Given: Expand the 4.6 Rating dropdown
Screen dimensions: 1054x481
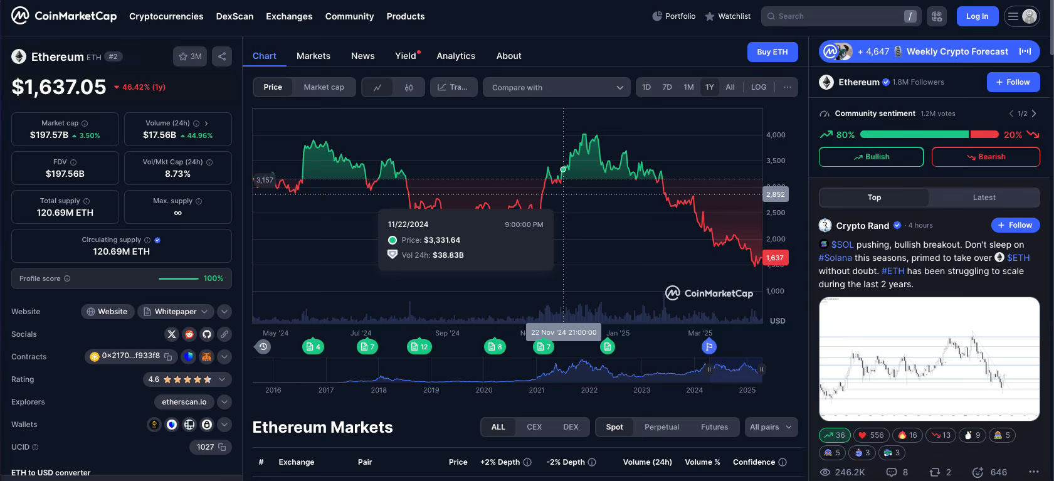Looking at the screenshot, I should point(187,379).
